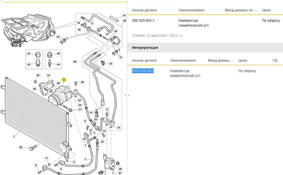Select callout 26 next to compressor
This screenshot has width=283, height=175.
(82, 82)
